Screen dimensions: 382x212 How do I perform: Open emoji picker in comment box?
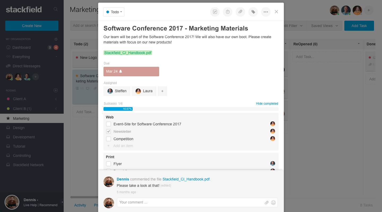pos(274,203)
